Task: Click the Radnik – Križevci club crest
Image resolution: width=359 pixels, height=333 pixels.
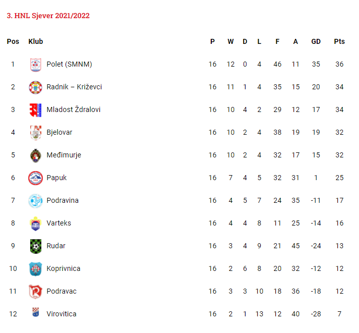Action: point(35,87)
